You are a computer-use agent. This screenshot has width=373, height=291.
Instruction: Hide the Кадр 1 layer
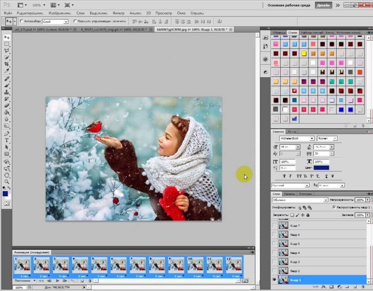(275, 280)
